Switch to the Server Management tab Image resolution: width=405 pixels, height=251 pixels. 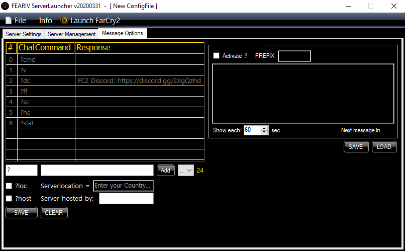click(71, 34)
